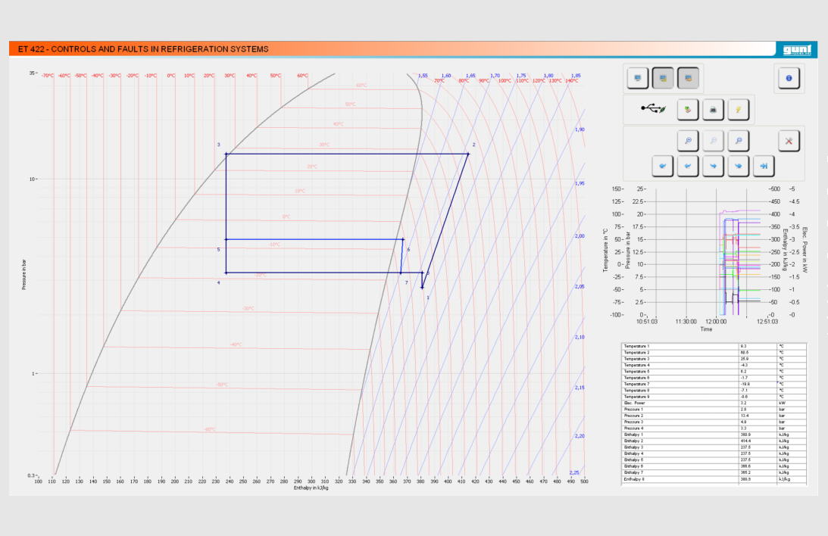This screenshot has height=536, width=828.
Task: Click the double-arrow fast forward button
Action: [739, 166]
